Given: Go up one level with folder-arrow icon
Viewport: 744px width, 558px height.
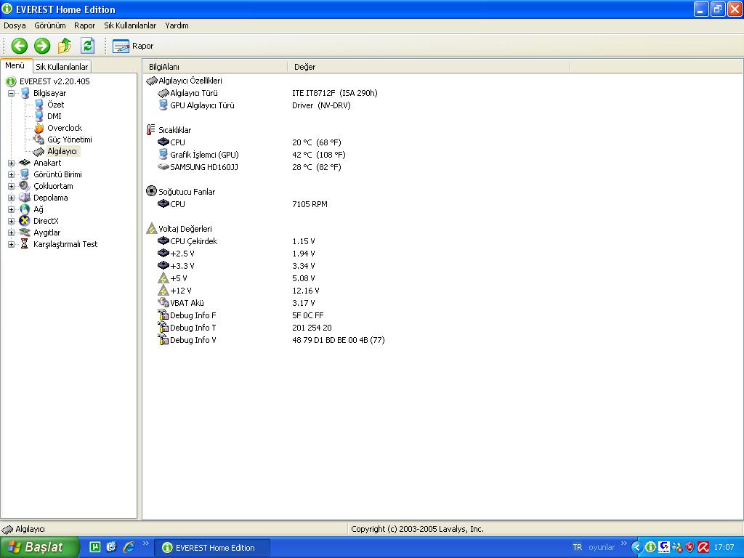Looking at the screenshot, I should (x=65, y=46).
